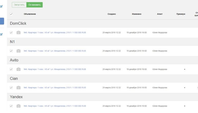Toggle the Cian listing checkbox

pyautogui.click(x=11, y=88)
